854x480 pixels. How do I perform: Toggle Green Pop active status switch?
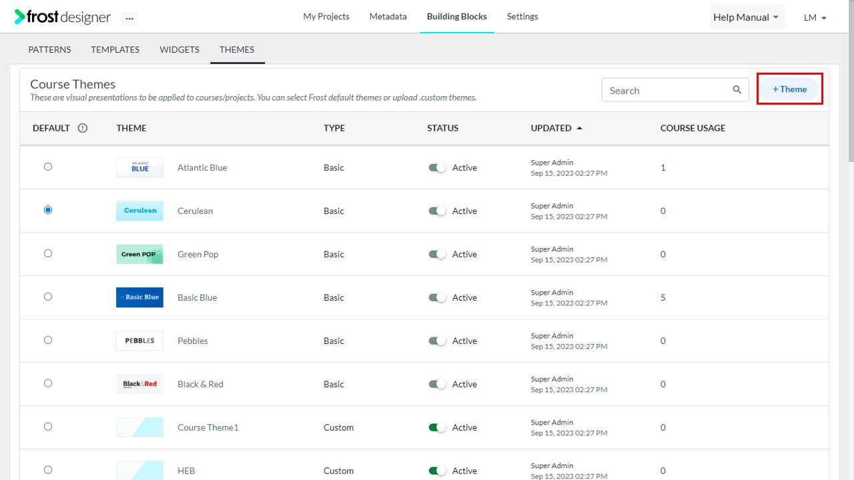437,254
